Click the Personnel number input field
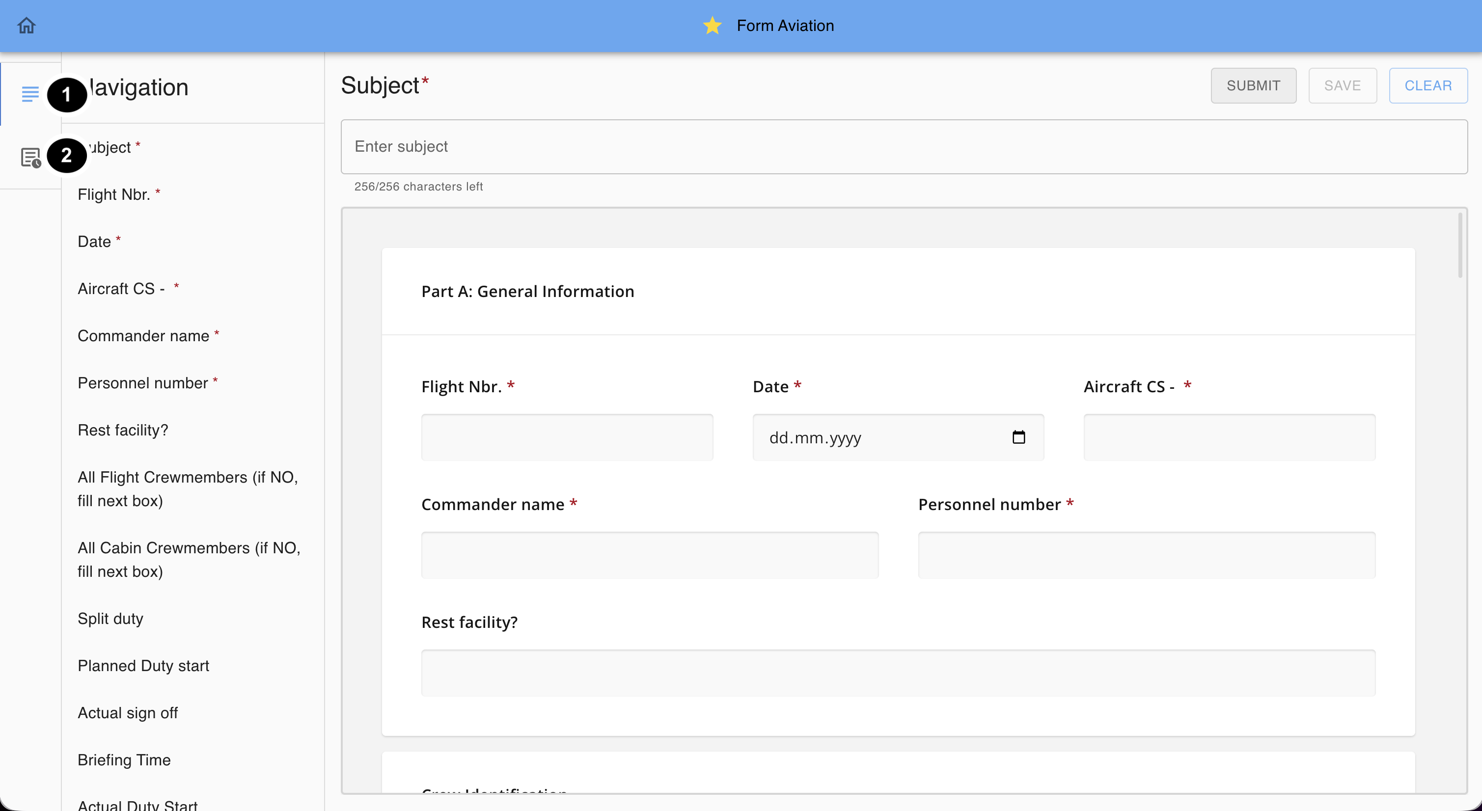Viewport: 1482px width, 811px height. coord(1146,555)
